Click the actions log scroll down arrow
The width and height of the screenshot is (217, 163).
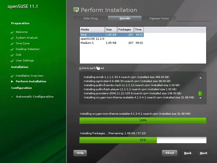[200, 98]
